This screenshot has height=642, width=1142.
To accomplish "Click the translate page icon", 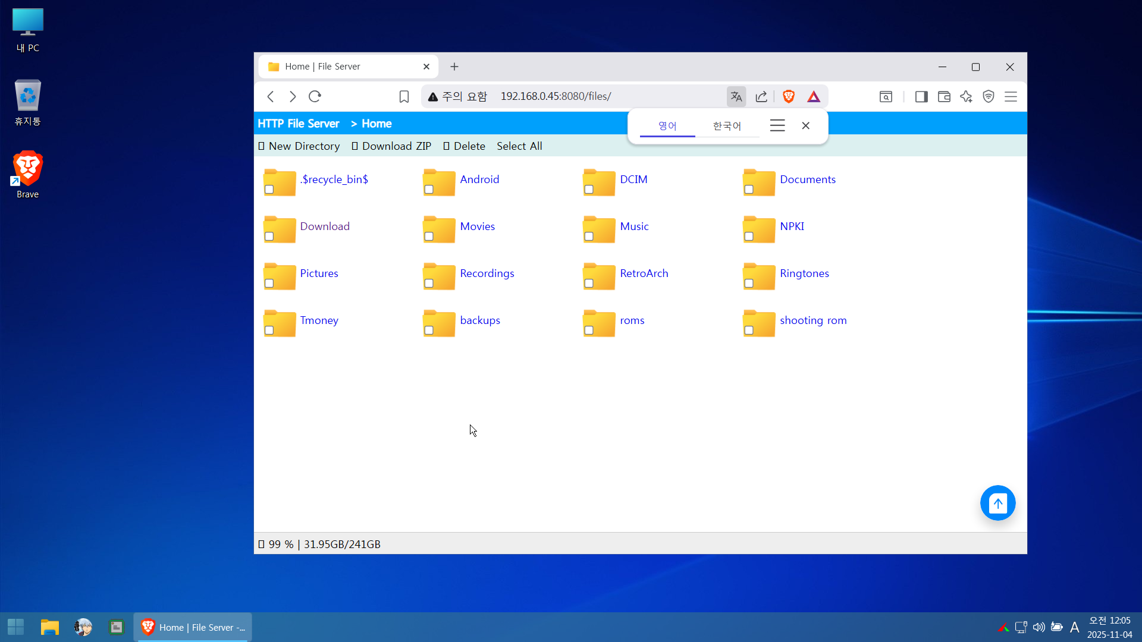I will [x=736, y=96].
